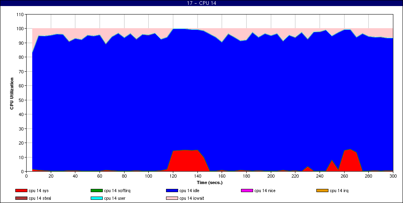Select the 'cpu 14 user' legend label
The width and height of the screenshot is (403, 203).
tap(114, 199)
